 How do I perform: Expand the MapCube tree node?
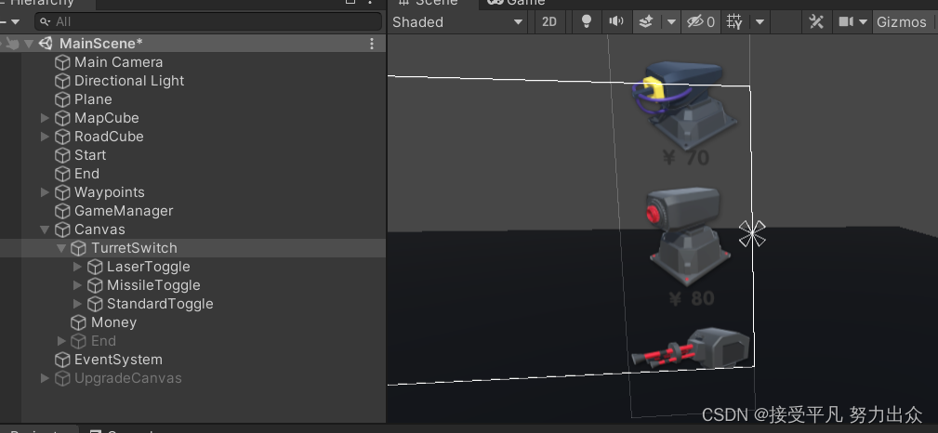pyautogui.click(x=45, y=118)
